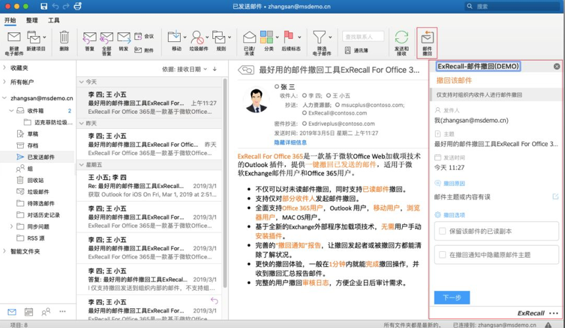
Task: Open the 整理 ribbon tab
Action: 32,20
